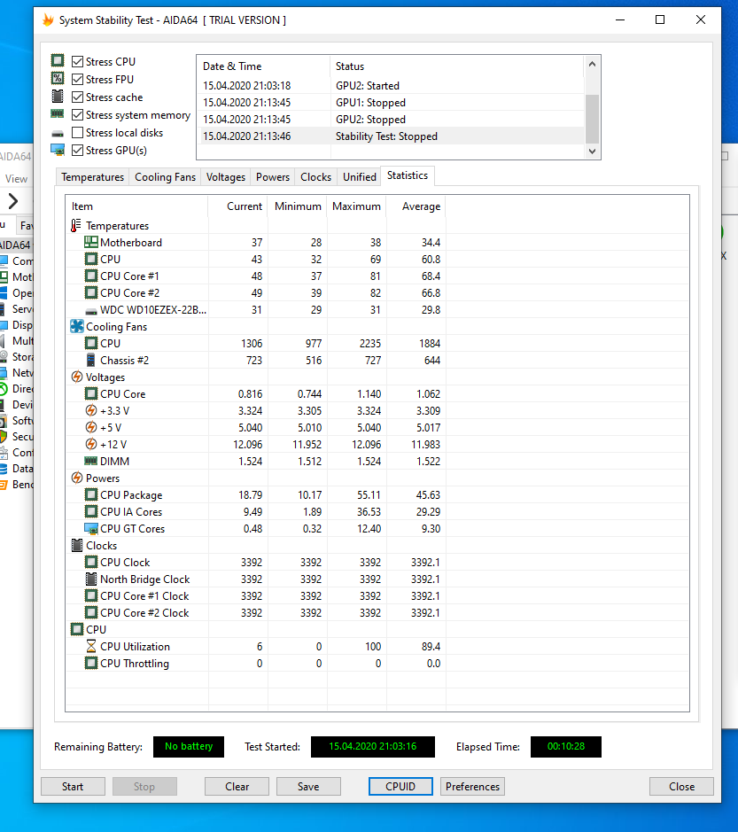
Task: Open Preferences button
Action: click(472, 786)
